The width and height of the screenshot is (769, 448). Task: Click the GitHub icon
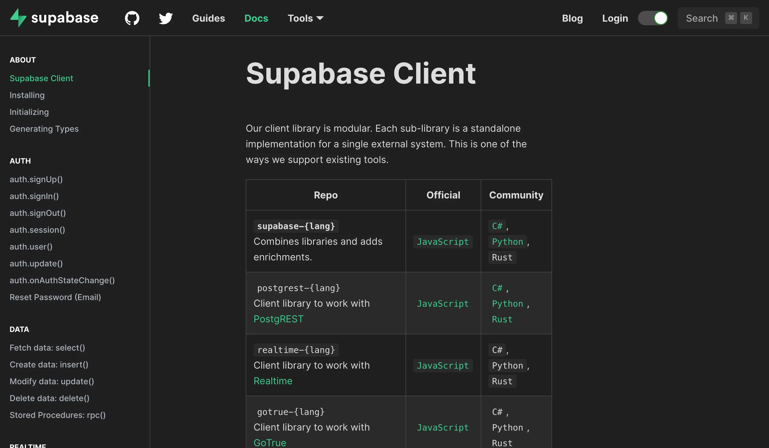click(x=132, y=18)
